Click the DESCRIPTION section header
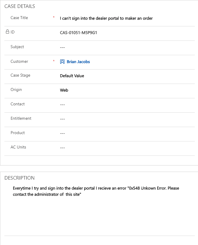 (x=20, y=178)
